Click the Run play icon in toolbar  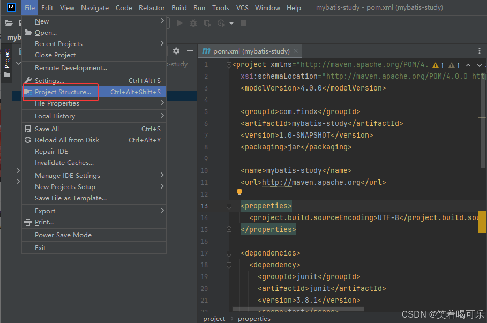[x=179, y=23]
